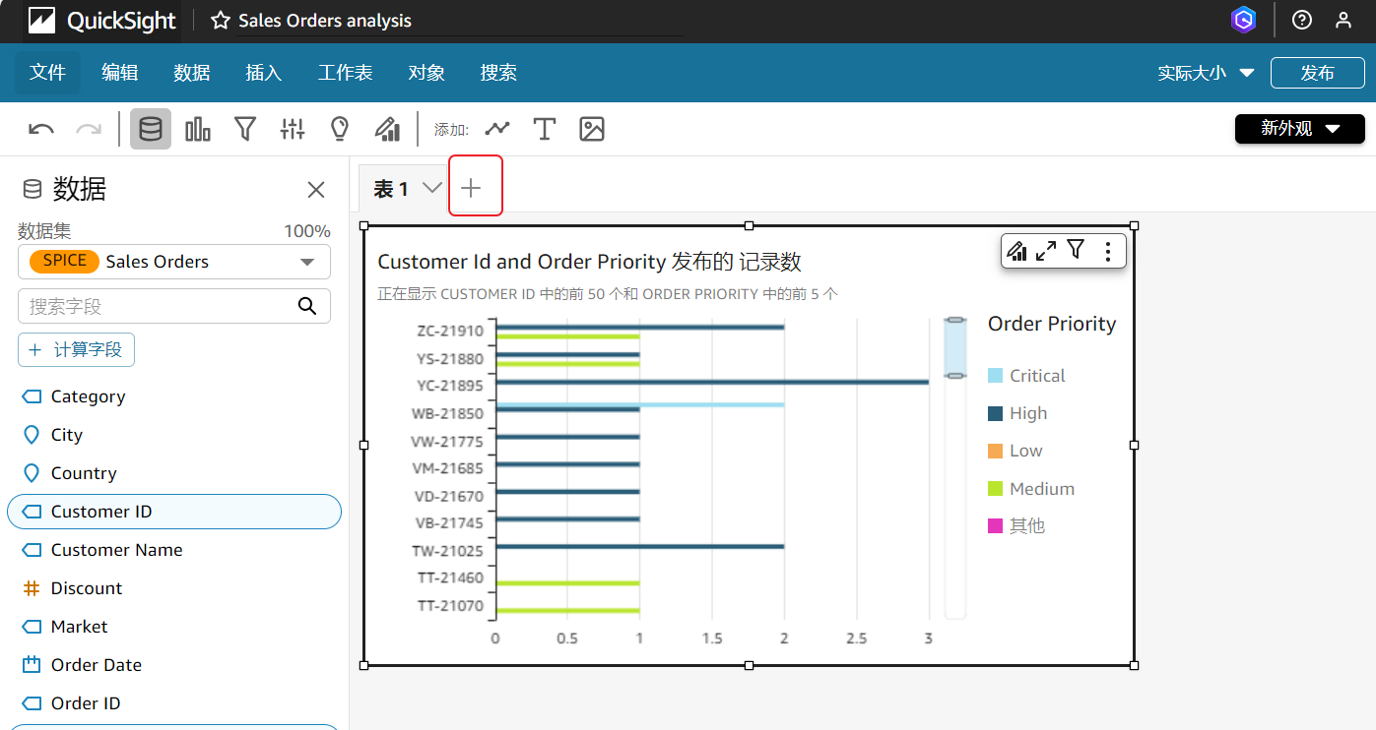Toggle the 新外观 new look switch
Screen dimensions: 1376x730
[x=1299, y=129]
